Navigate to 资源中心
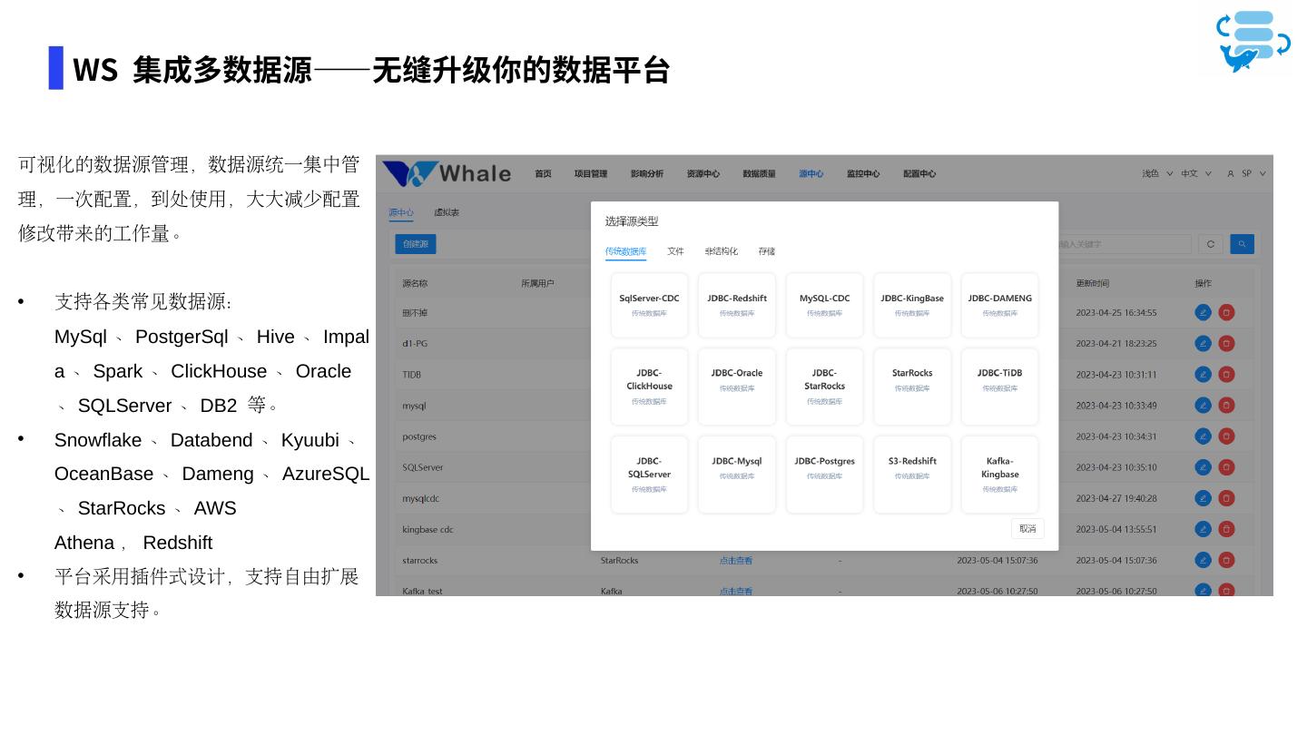The image size is (1307, 735). 703,173
